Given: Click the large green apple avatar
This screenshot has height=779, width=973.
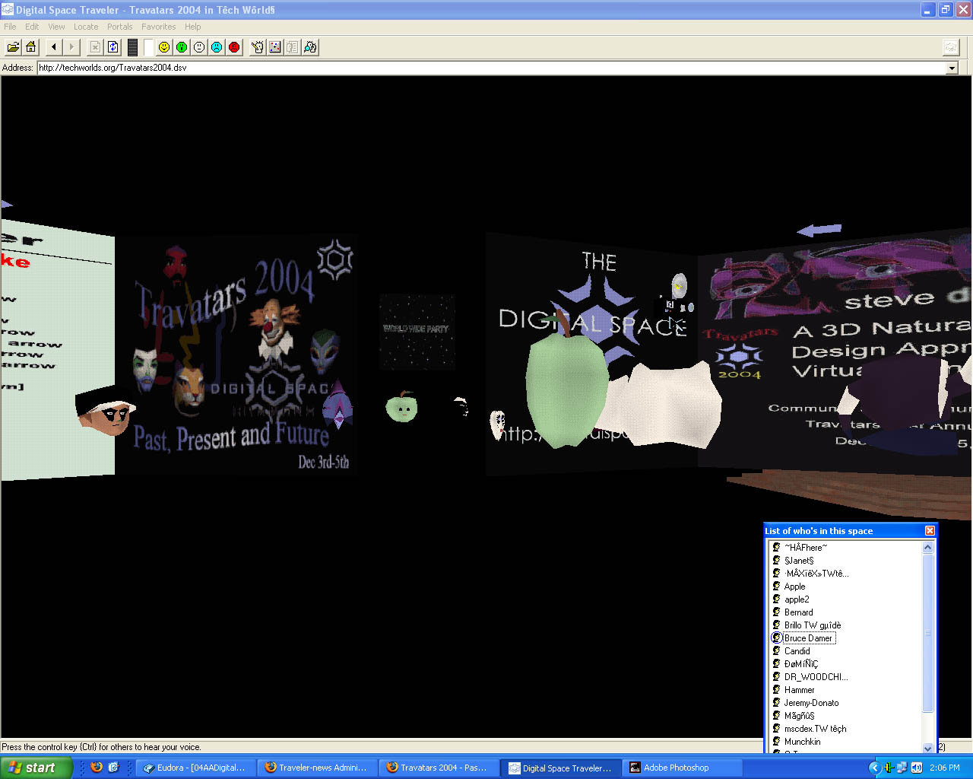Looking at the screenshot, I should [x=566, y=388].
